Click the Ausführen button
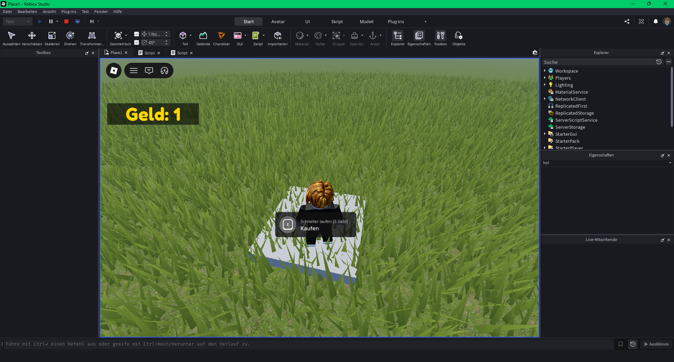This screenshot has width=674, height=362. click(x=656, y=344)
